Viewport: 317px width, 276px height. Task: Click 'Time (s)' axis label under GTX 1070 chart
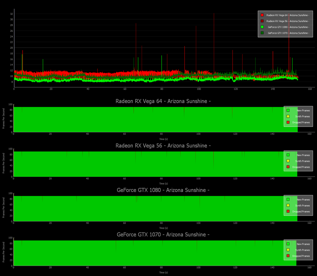tap(163, 272)
